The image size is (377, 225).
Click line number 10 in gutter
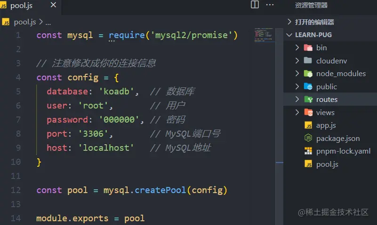(x=16, y=162)
